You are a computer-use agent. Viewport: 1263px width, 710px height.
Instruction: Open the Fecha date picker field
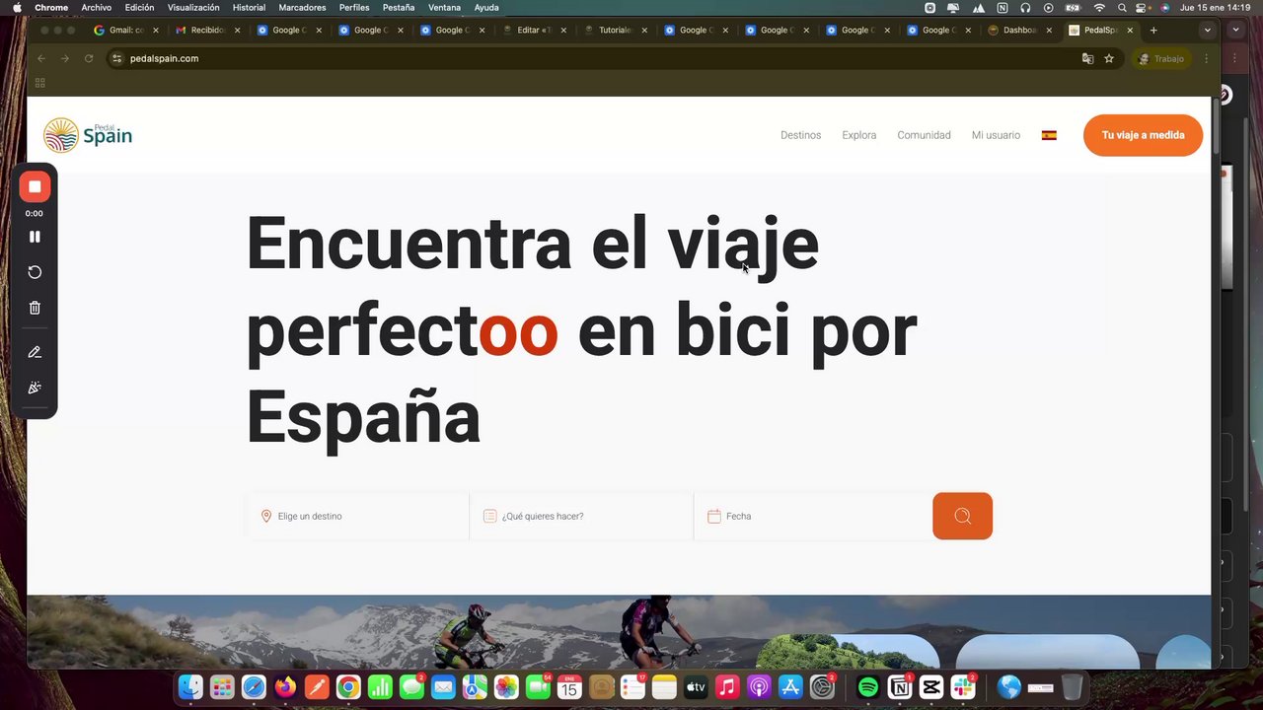coord(813,516)
